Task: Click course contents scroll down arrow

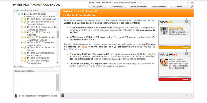Action: (58, 62)
